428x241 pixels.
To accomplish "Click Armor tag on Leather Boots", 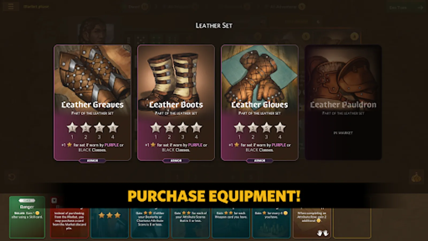I will (176, 161).
